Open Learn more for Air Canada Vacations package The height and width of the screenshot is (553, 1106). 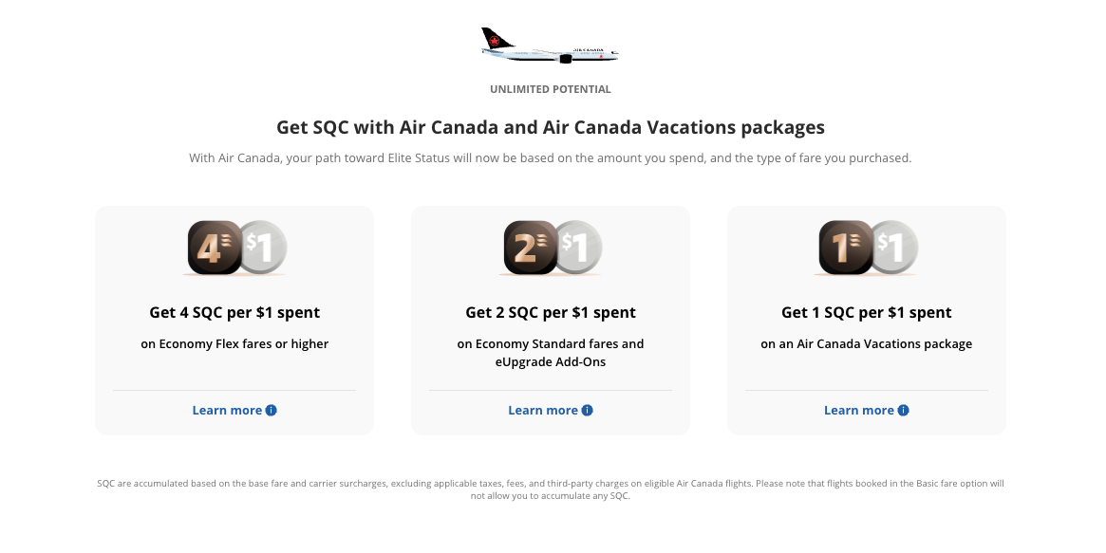[860, 410]
